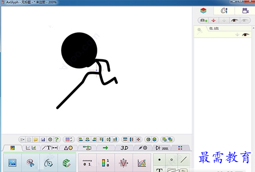The height and width of the screenshot is (172, 255).
Task: Align selected objects to the left
Action: point(81,140)
